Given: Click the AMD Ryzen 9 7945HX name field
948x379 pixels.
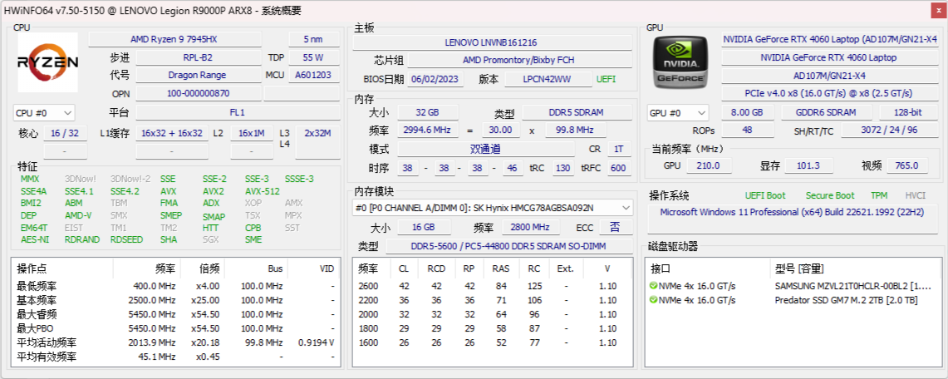Looking at the screenshot, I should coord(174,39).
